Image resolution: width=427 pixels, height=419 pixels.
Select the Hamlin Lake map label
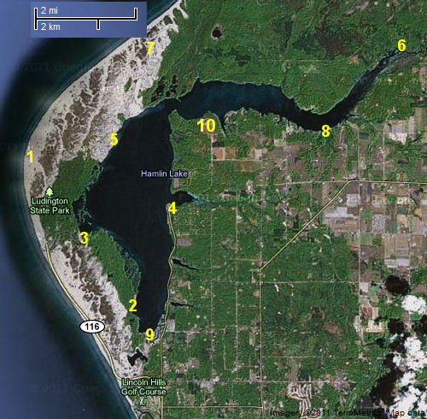(164, 174)
